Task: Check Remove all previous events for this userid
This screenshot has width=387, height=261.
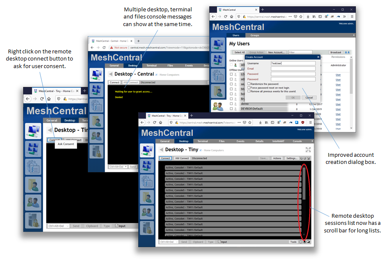Action: pos(249,91)
